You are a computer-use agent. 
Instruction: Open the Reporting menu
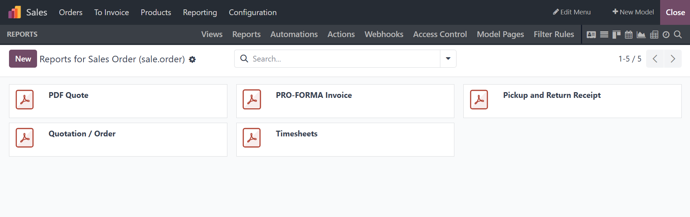[x=200, y=12]
